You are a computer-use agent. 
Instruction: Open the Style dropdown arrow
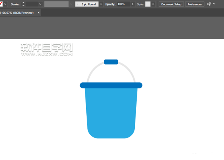(x=153, y=4)
